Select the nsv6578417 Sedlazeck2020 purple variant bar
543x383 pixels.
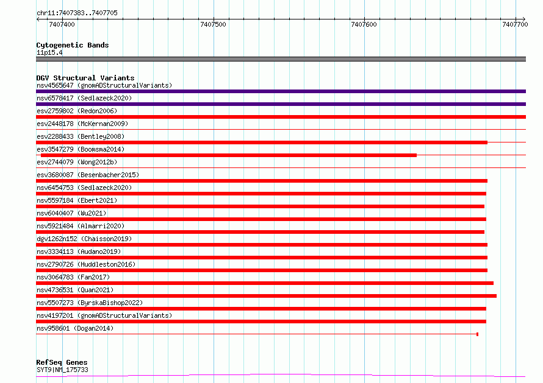pyautogui.click(x=281, y=104)
